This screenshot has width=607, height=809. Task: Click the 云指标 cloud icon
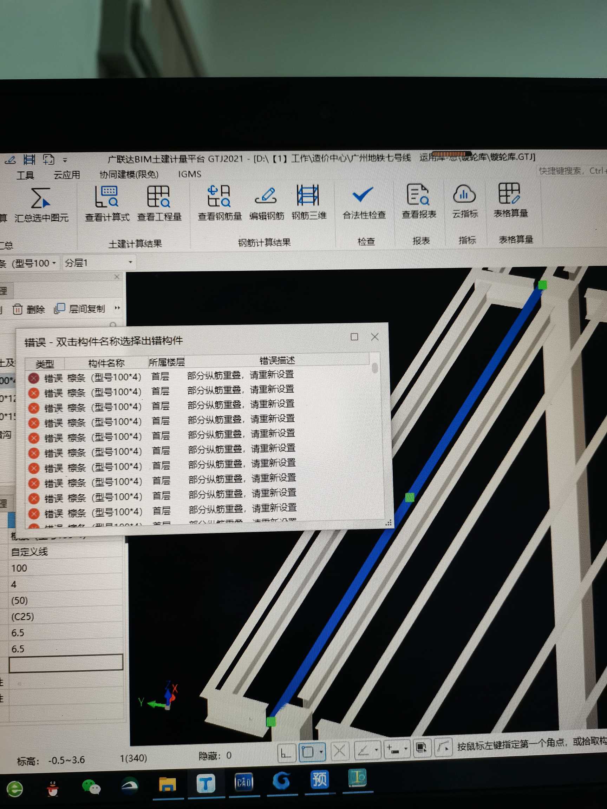click(x=464, y=193)
